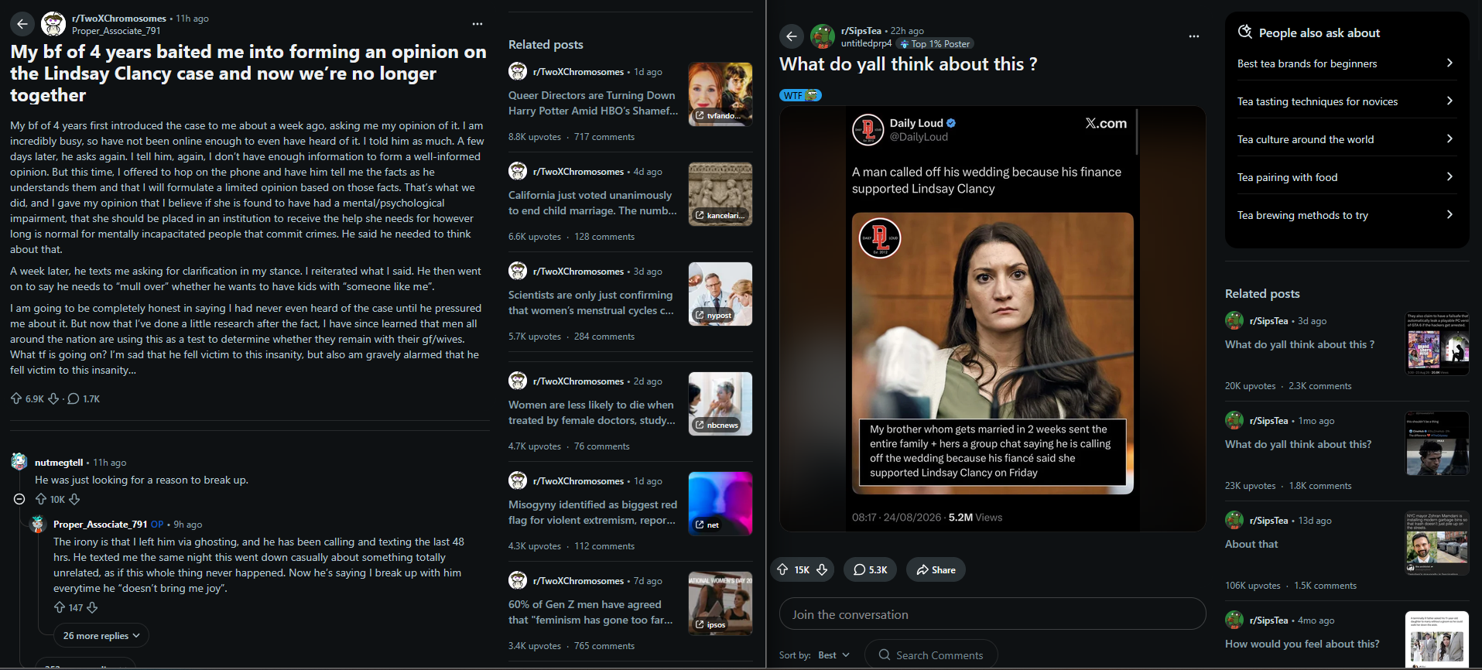This screenshot has height=670, width=1482.
Task: Open options menu of TwoXChromosomes post
Action: (477, 24)
